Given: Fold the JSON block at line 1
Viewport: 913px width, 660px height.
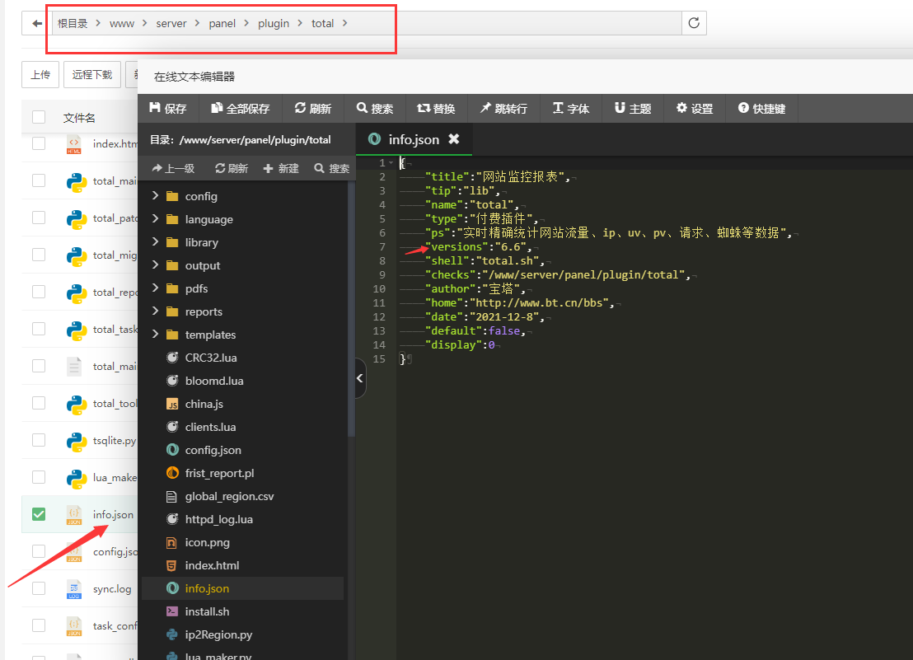Looking at the screenshot, I should 391,163.
